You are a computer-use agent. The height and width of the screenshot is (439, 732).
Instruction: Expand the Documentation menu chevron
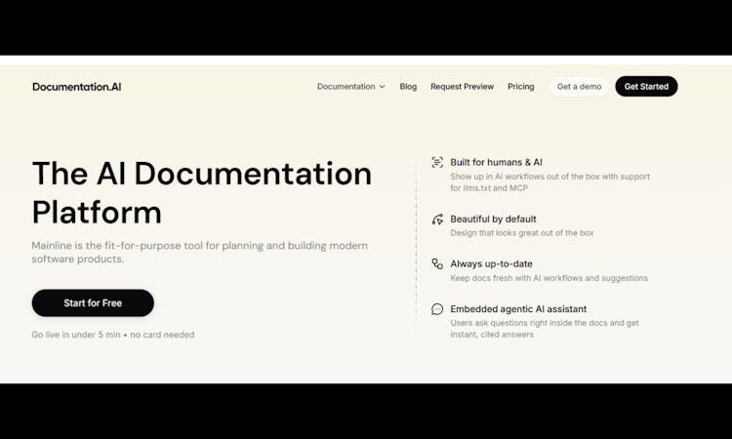pos(382,87)
